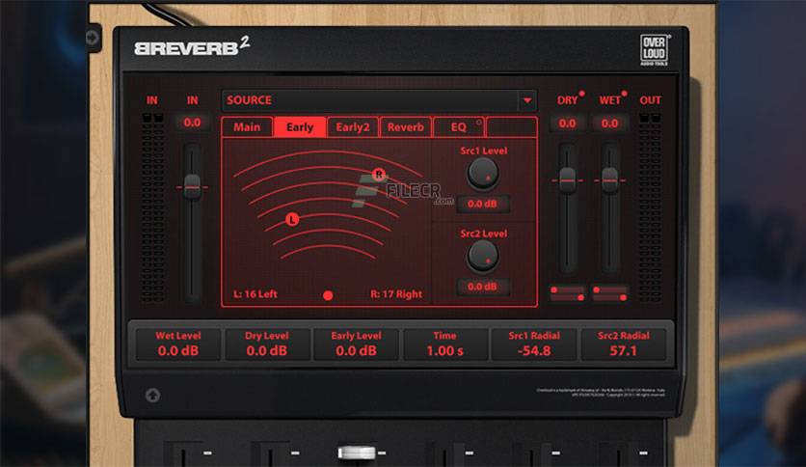Switch to the Early tab
Image resolution: width=806 pixels, height=467 pixels.
[300, 127]
